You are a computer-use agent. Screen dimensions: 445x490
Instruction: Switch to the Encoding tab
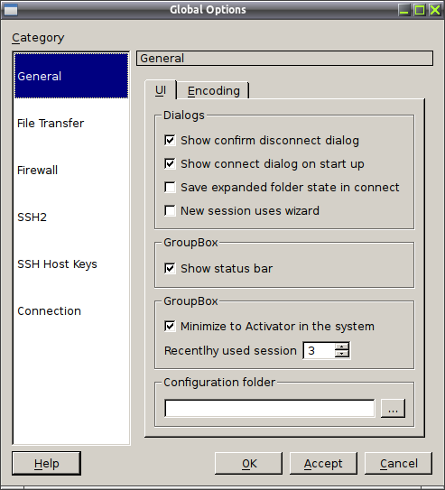[213, 91]
